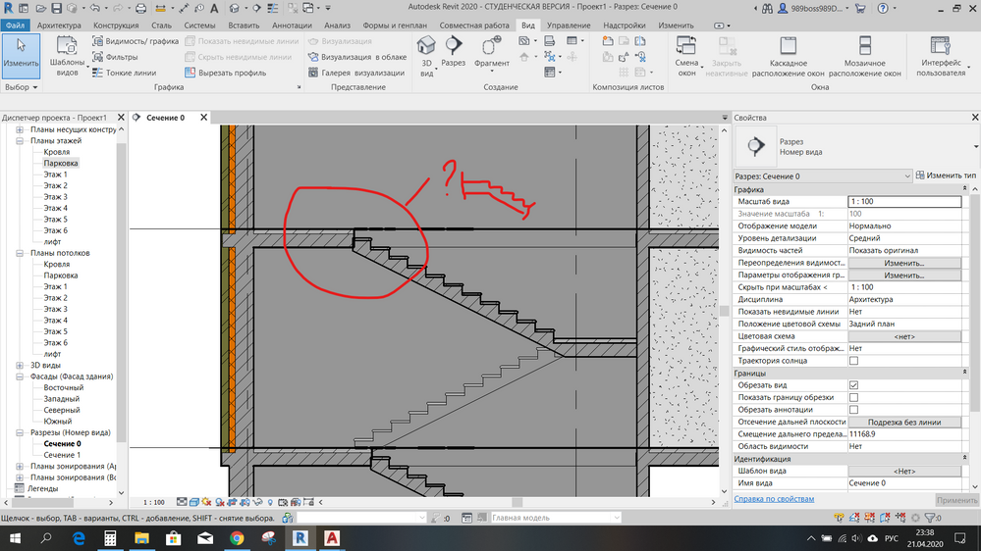
Task: Expand the 3D виды tree node
Action: [x=20, y=365]
